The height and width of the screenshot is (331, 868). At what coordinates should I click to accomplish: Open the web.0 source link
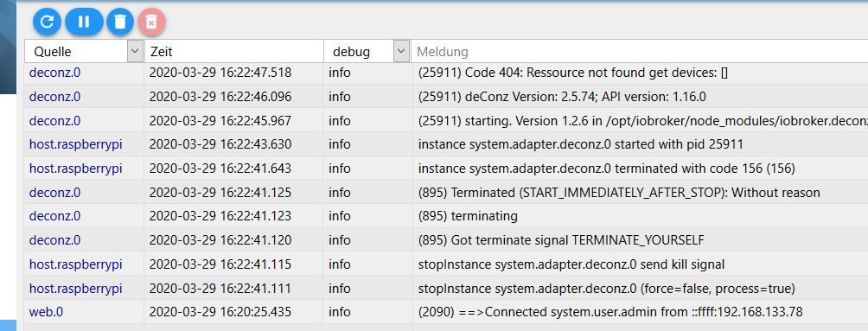point(46,312)
